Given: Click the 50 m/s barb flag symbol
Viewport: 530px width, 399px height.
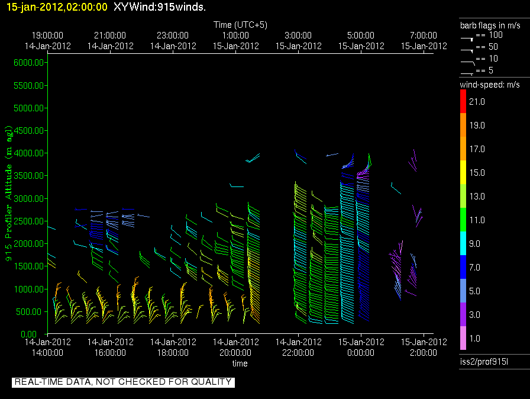Looking at the screenshot, I should tap(467, 48).
